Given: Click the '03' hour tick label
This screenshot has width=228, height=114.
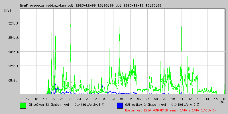Looking at the screenshot, I should point(113,99).
